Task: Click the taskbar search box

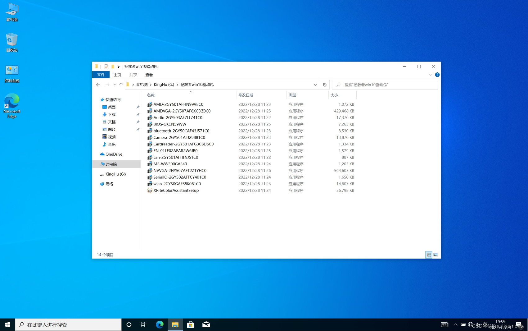Action: coord(68,325)
